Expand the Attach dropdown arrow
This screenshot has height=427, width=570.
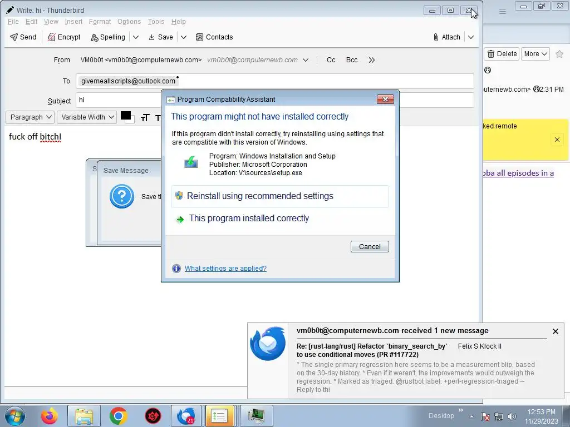pos(471,37)
